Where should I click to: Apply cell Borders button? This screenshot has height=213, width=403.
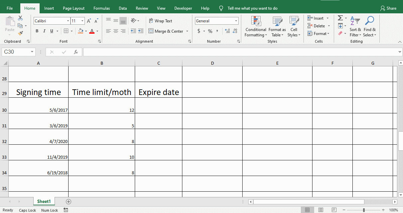[x=66, y=31]
